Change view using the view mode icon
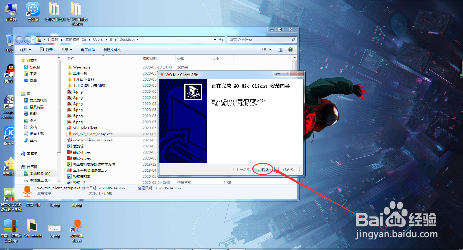 click(x=264, y=50)
